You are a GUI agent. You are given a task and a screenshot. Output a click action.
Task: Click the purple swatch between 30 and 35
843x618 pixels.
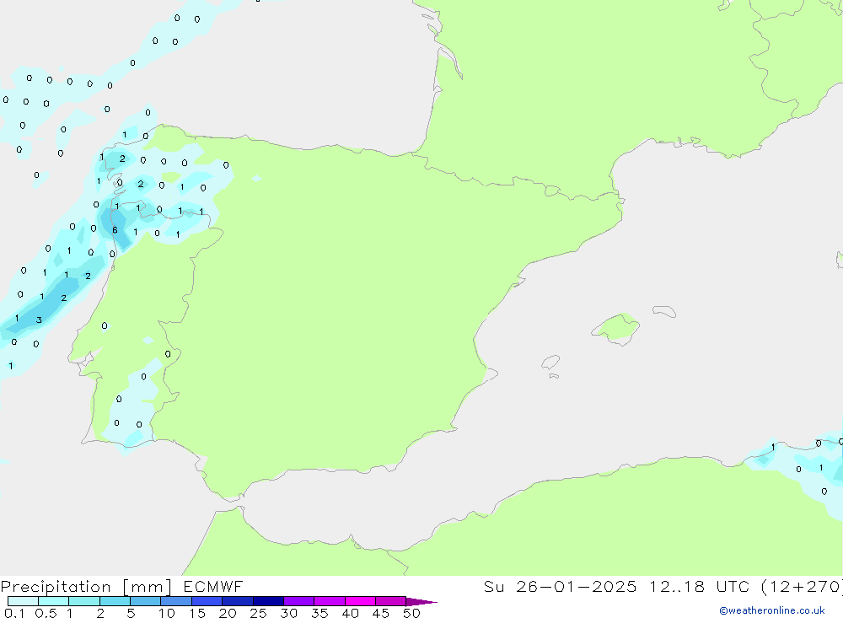click(298, 601)
